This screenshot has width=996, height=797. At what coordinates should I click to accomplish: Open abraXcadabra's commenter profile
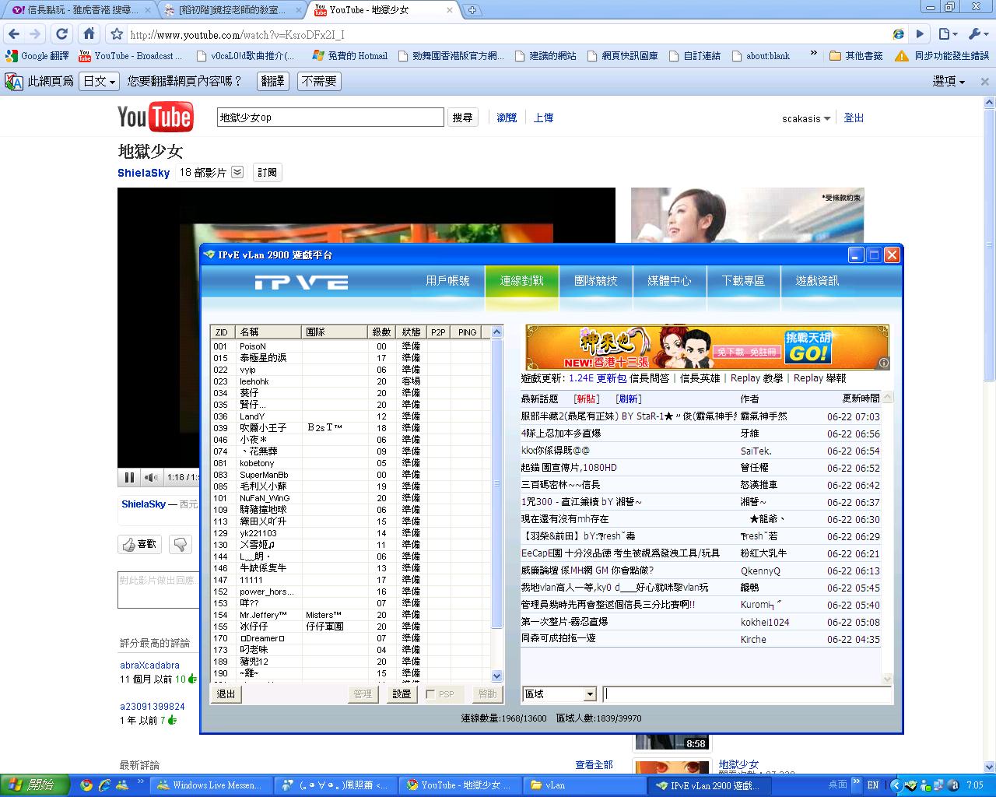(149, 665)
